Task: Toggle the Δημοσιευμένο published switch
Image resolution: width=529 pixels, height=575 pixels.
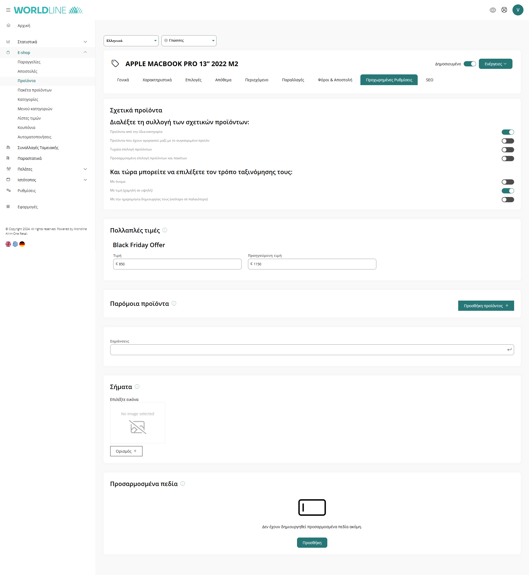Action: (x=470, y=64)
